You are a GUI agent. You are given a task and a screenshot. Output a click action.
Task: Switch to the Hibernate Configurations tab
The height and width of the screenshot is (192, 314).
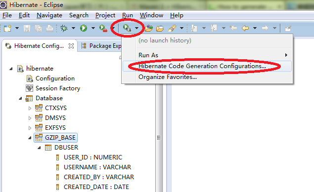tap(39, 46)
